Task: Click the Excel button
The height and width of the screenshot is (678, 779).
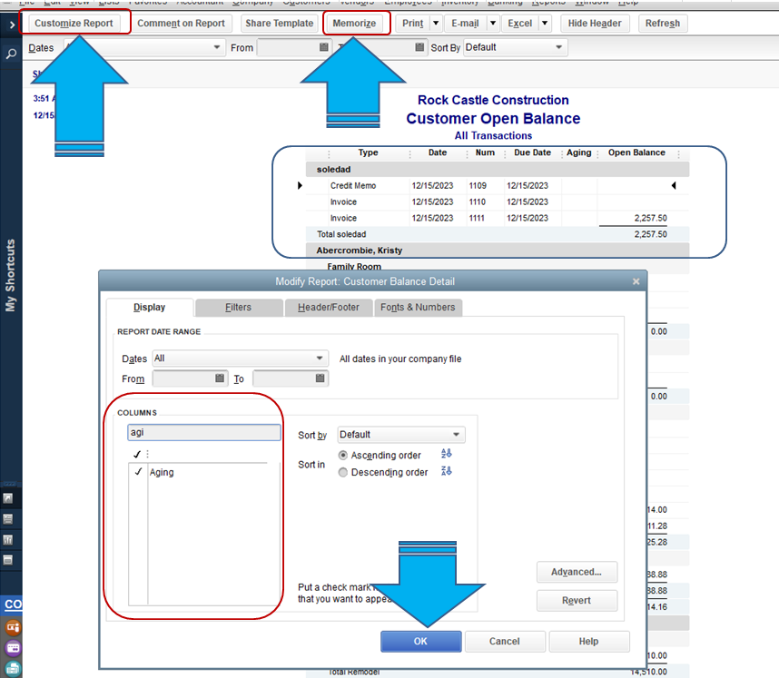Action: pos(520,23)
